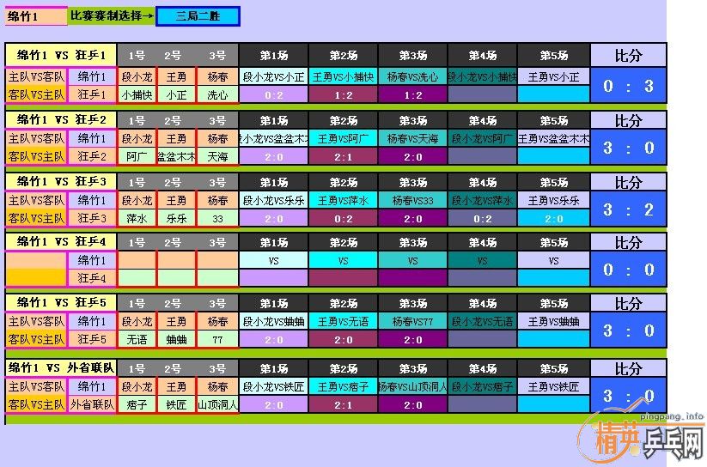
Task: Click the 狂兵4 team cell
Action: [x=92, y=278]
